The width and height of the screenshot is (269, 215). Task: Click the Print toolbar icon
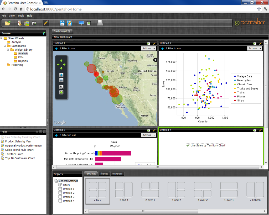[x=100, y=23]
